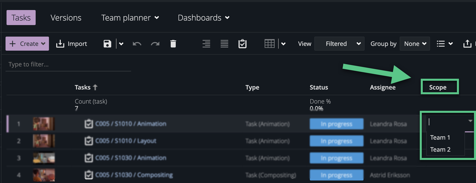Click the right-aligned indent list icon
The image size is (476, 183).
pos(206,44)
